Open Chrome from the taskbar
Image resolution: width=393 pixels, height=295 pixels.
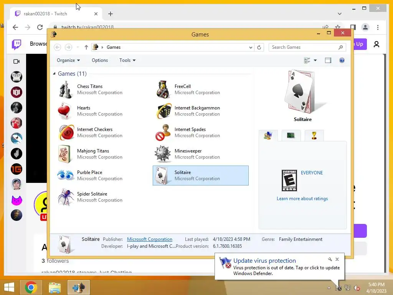31,287
